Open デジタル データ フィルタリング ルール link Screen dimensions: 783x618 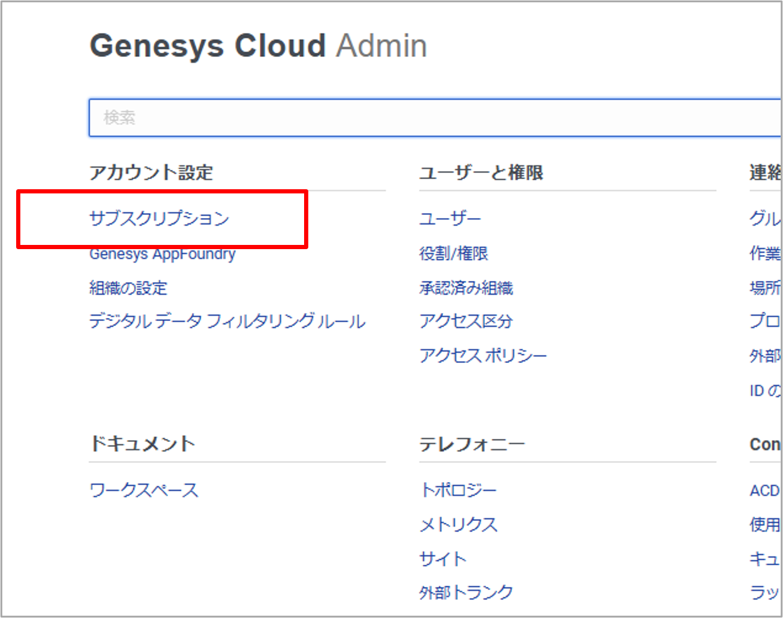click(227, 322)
